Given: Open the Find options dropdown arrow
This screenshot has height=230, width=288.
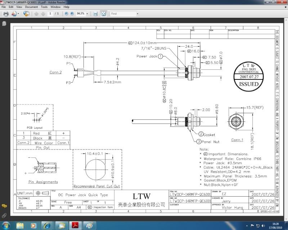Looking at the screenshot, I should tap(138, 14).
